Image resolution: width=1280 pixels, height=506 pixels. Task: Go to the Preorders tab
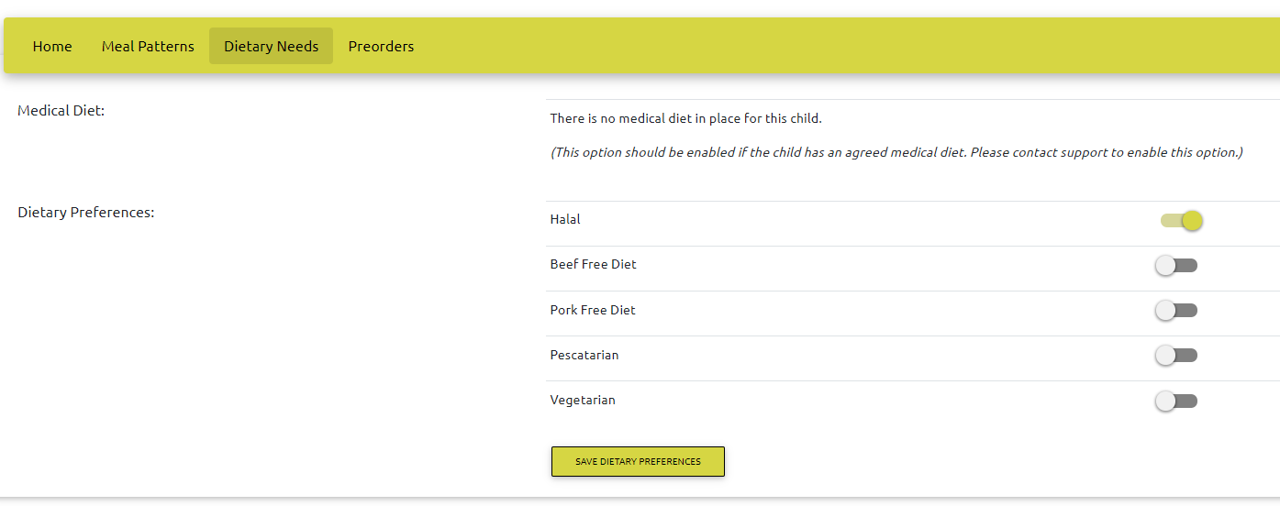[381, 46]
